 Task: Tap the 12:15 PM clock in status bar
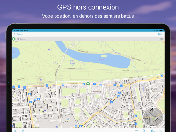pyautogui.click(x=16, y=30)
